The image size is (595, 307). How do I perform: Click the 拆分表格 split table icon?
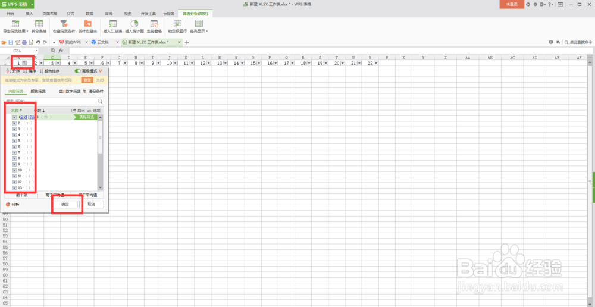(39, 24)
